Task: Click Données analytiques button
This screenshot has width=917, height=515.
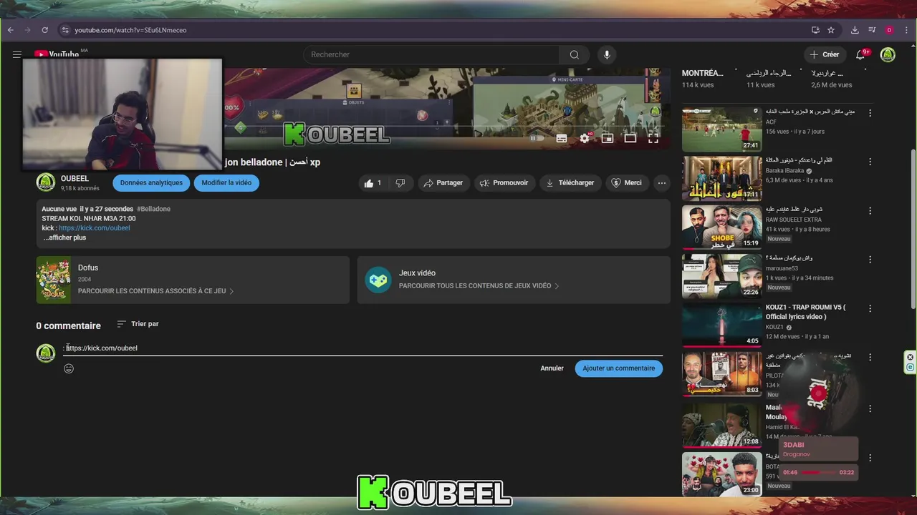Action: pos(151,183)
